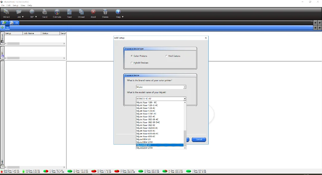Click the G: drive pie indicator
322x175 pixels.
tap(141, 171)
